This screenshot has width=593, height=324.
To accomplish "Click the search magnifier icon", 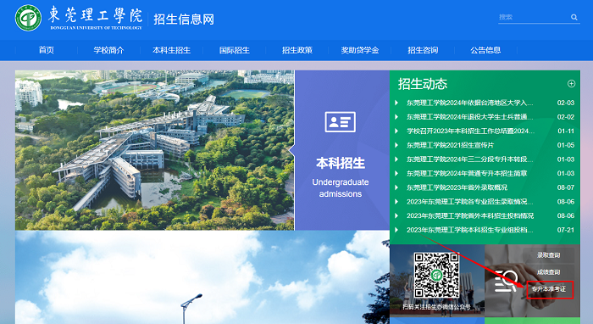I will point(574,17).
